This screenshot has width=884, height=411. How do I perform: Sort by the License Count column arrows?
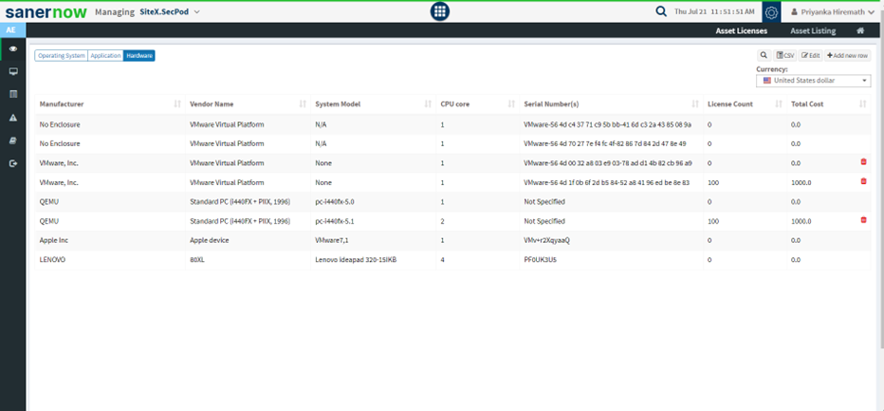tap(779, 103)
